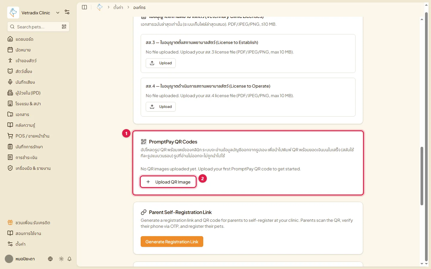
Task: Open notifications bell icon
Action: click(x=69, y=259)
